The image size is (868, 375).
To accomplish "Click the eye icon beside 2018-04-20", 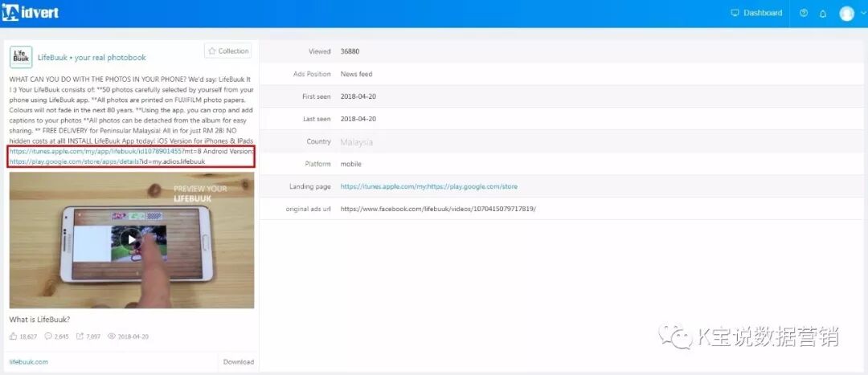I will click(111, 336).
